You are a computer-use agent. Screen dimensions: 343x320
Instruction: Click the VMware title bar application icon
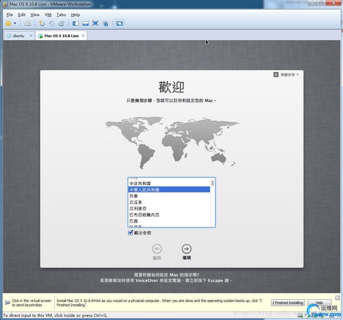(5, 4)
